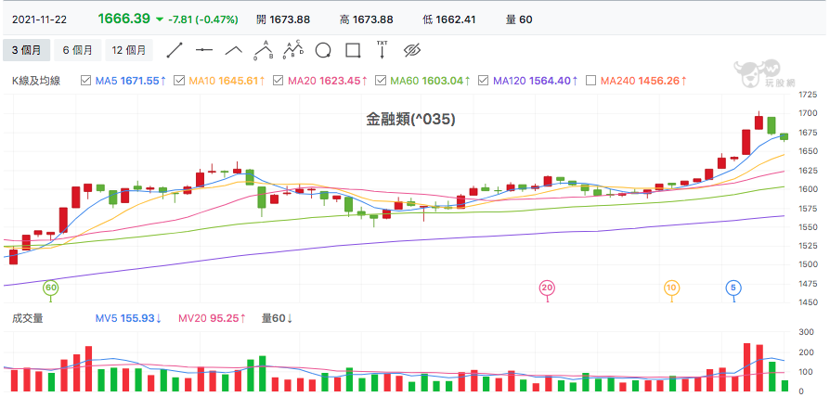Click the high price 高 1673.88
The height and width of the screenshot is (397, 830).
pyautogui.click(x=367, y=20)
